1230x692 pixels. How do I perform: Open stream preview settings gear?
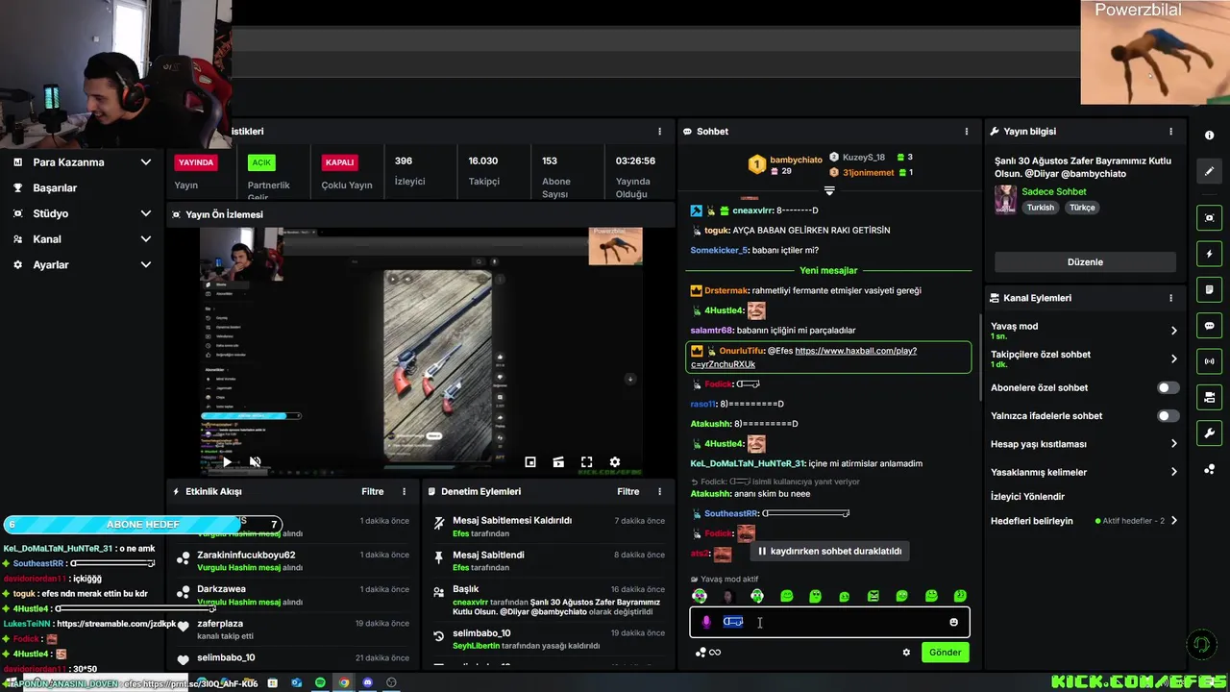(x=615, y=462)
